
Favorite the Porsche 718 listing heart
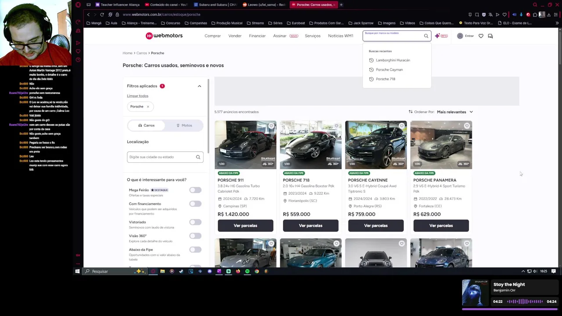[x=336, y=126]
